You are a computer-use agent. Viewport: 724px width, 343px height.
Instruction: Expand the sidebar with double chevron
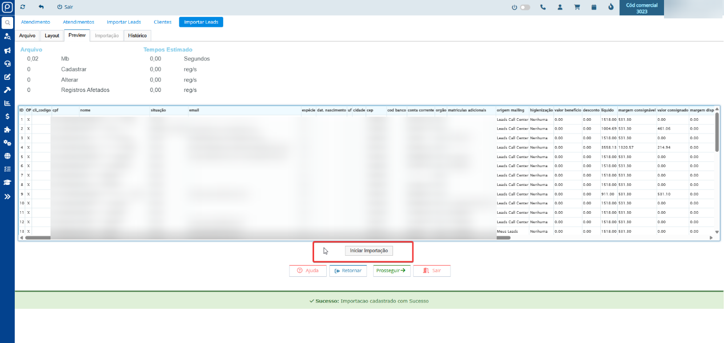7,196
